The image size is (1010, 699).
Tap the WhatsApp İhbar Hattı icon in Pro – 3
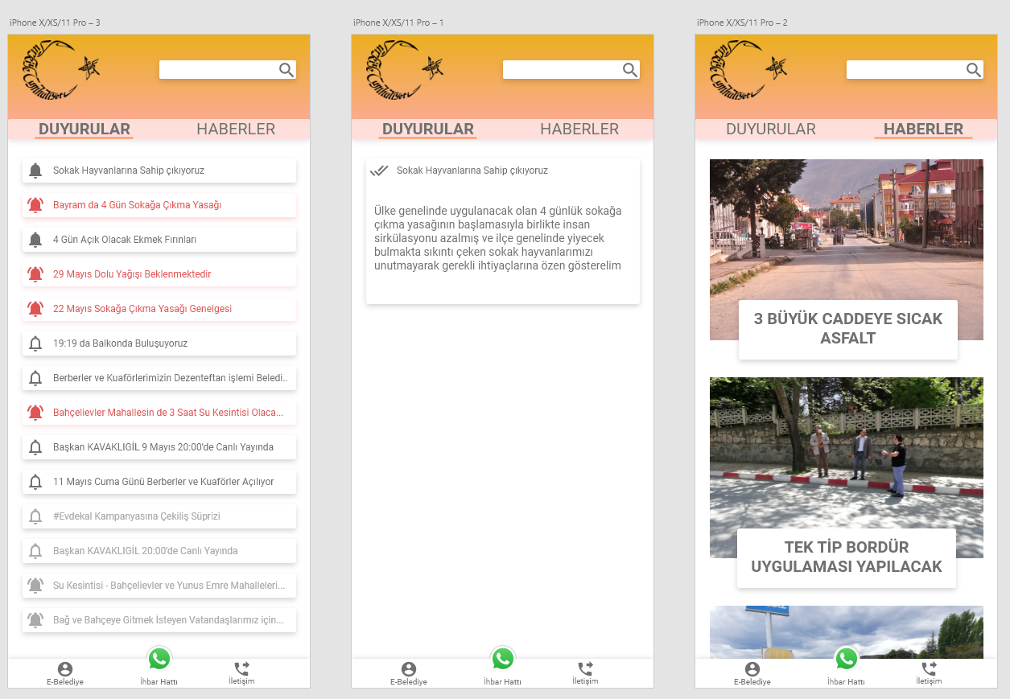159,659
